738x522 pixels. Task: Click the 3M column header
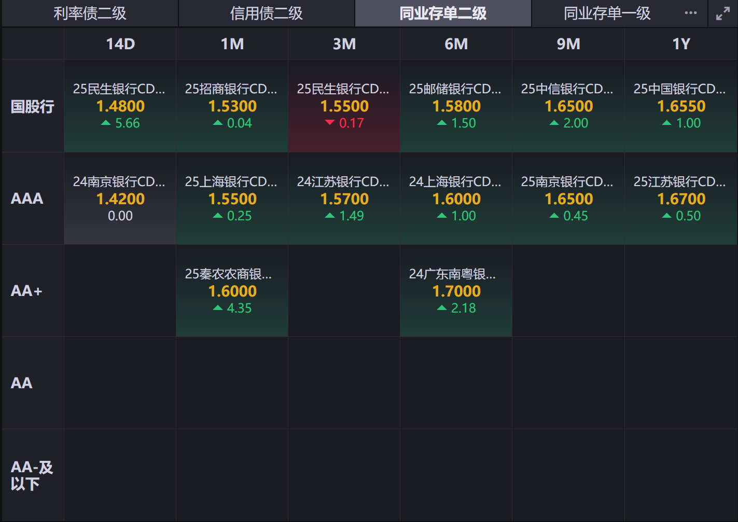click(344, 44)
